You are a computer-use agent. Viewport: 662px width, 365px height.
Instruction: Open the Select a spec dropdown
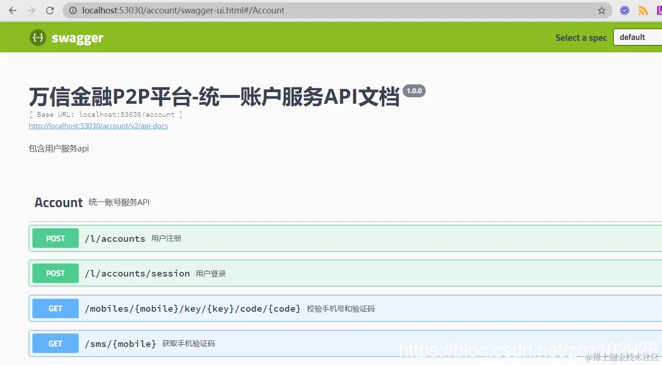coord(637,38)
